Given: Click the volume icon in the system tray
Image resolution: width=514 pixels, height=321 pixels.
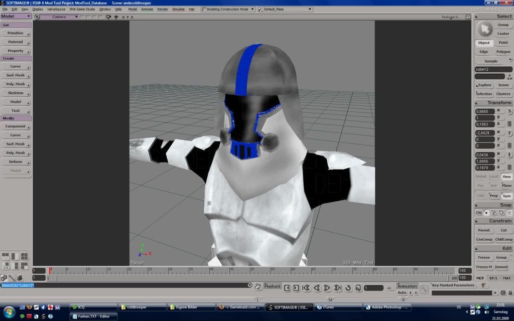Looking at the screenshot, I should [487, 312].
